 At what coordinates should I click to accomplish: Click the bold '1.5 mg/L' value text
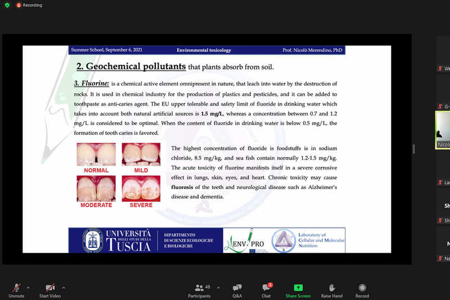(213, 114)
